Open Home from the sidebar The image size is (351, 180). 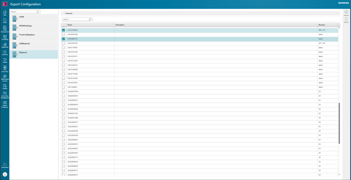tap(5, 21)
